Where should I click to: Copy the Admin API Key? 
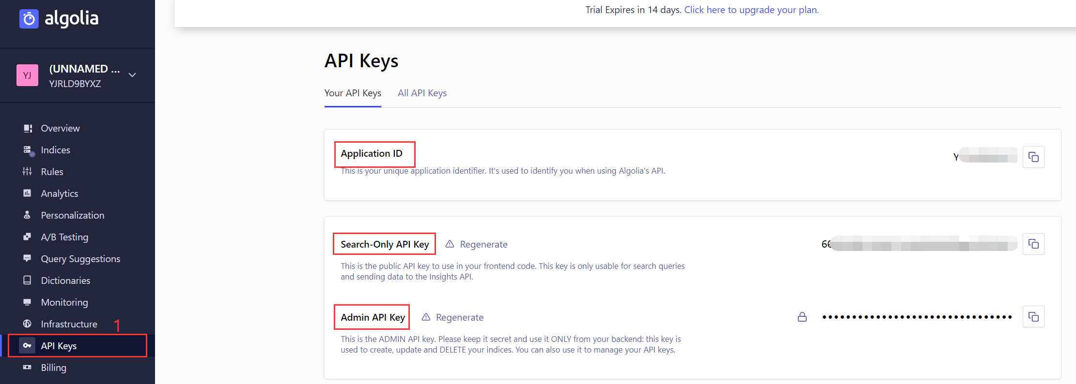pyautogui.click(x=1033, y=317)
